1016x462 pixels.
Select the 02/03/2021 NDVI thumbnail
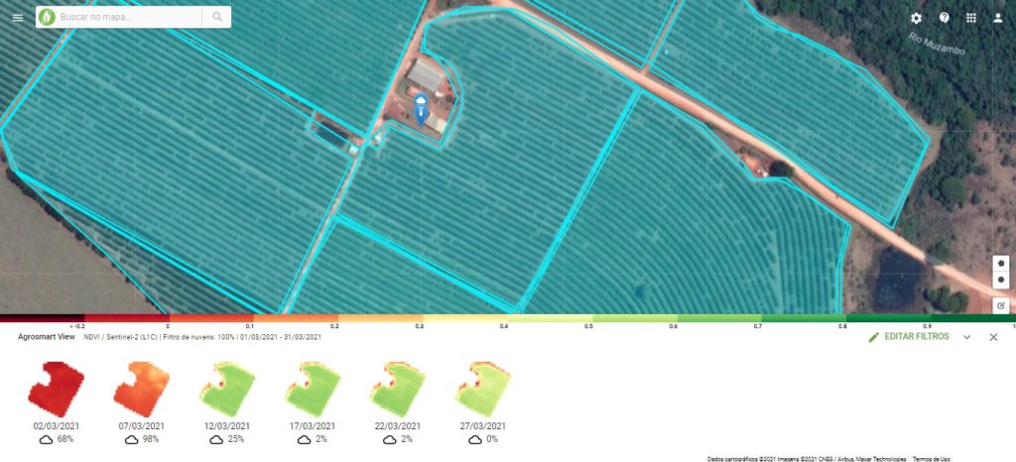[57, 390]
